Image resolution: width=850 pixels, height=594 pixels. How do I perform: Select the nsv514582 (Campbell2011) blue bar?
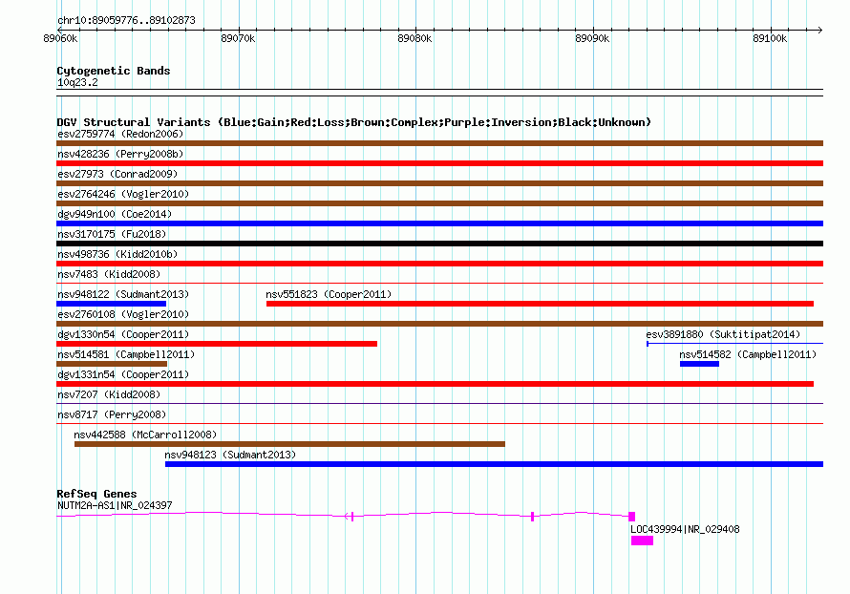click(699, 364)
